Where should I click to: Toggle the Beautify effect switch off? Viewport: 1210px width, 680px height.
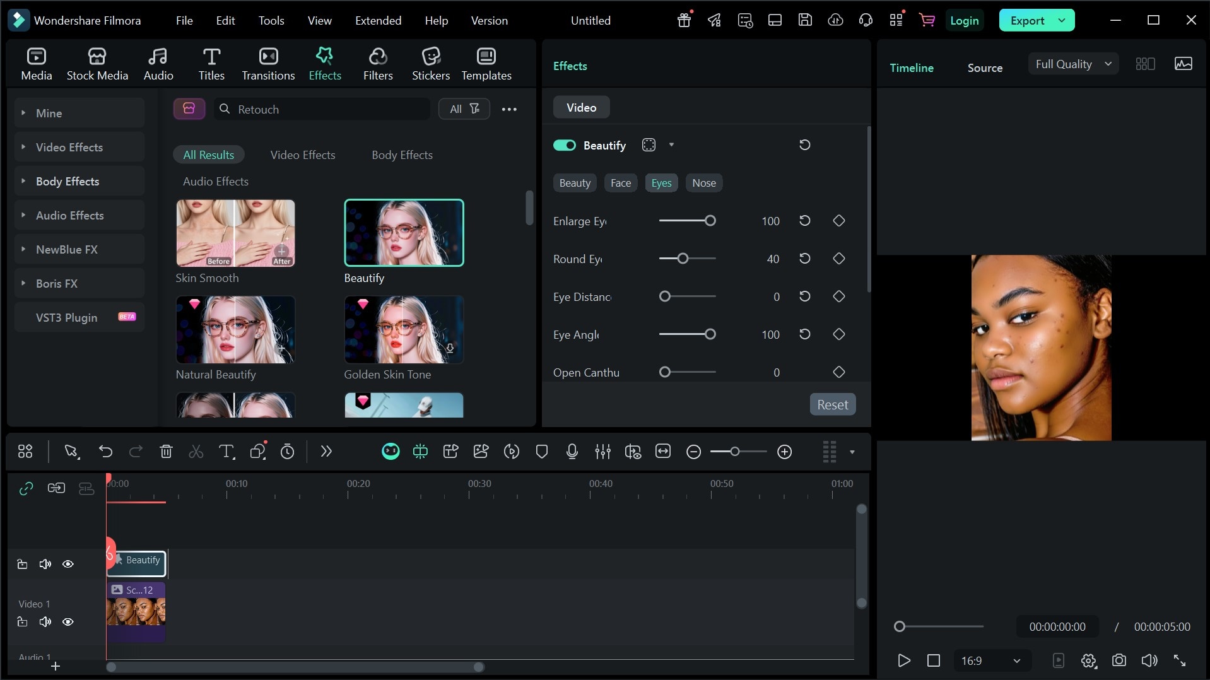(x=565, y=145)
